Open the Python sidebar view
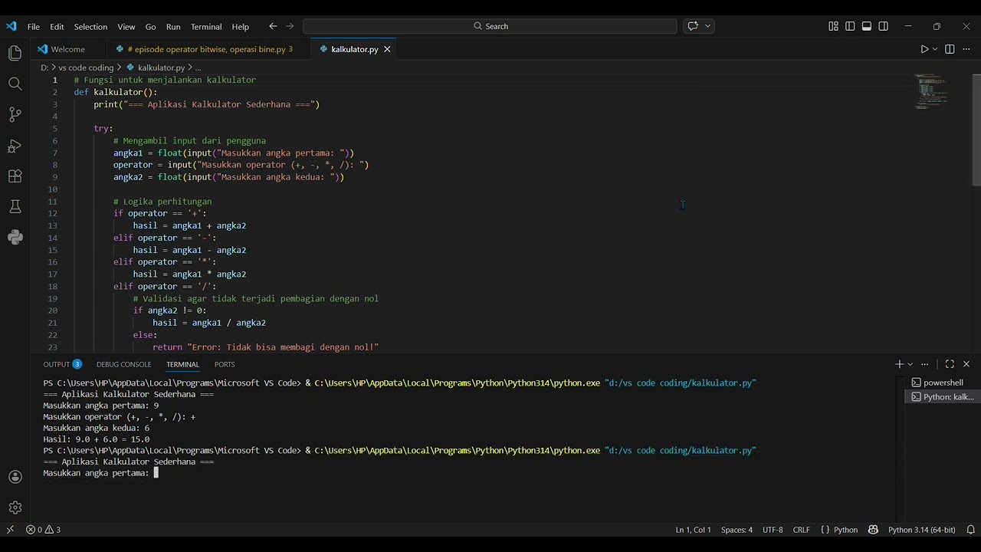The width and height of the screenshot is (981, 552). (15, 237)
